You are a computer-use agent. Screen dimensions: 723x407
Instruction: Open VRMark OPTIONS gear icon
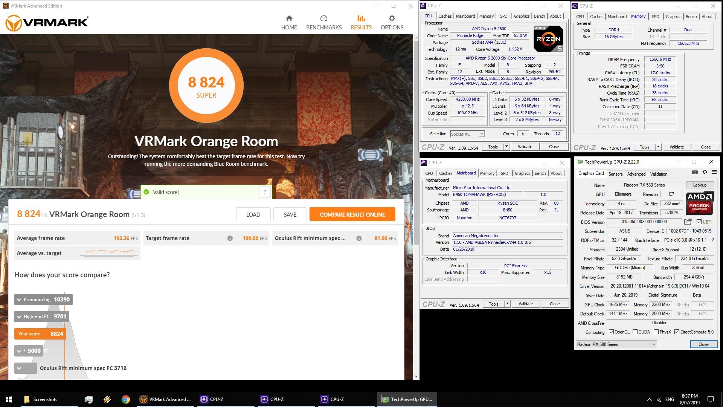(392, 18)
